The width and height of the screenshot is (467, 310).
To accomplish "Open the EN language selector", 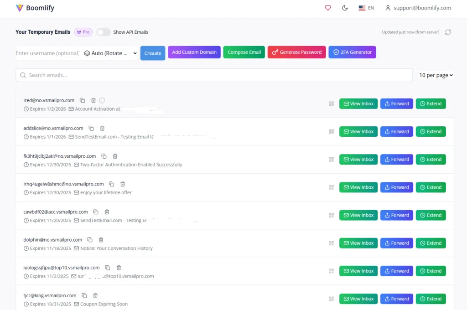I will 366,8.
